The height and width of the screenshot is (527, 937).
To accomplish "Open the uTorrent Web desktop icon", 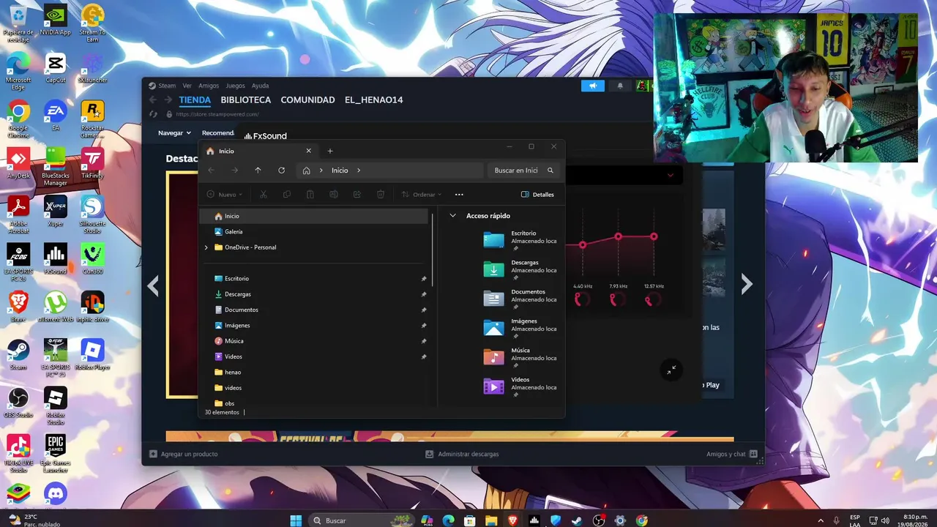I will point(55,307).
